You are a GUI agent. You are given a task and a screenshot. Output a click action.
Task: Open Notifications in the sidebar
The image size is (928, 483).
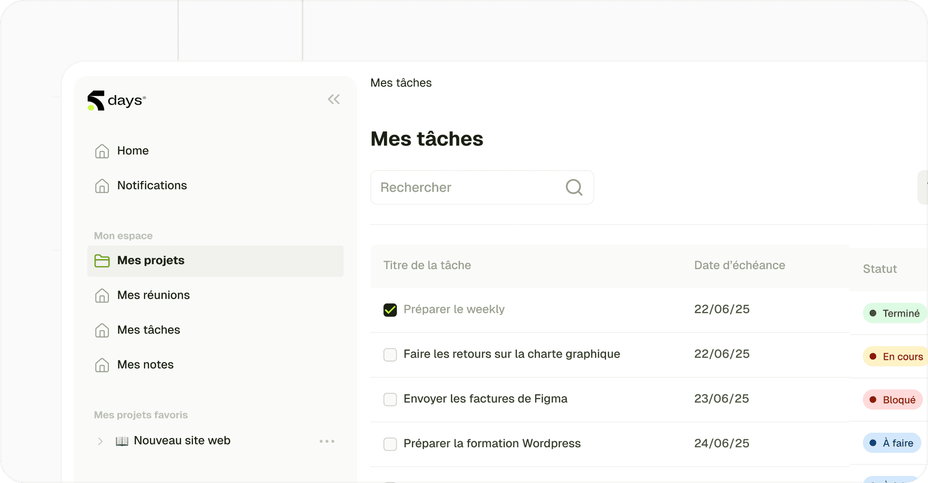point(152,186)
